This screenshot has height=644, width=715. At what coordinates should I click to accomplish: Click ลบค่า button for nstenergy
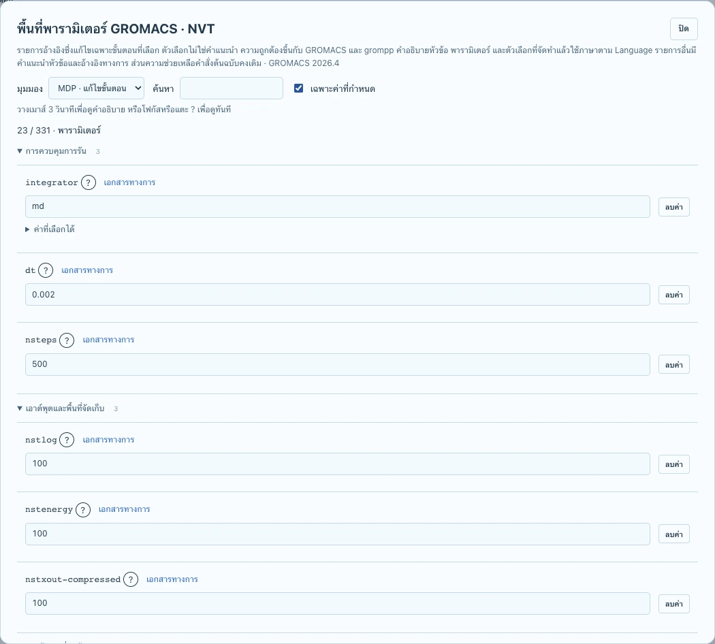[x=674, y=534]
